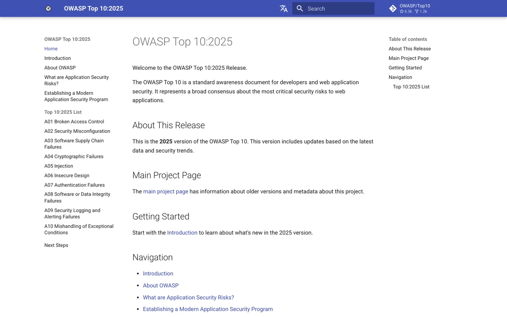The image size is (507, 317).
Task: Click the search magnifier icon
Action: (x=300, y=8)
